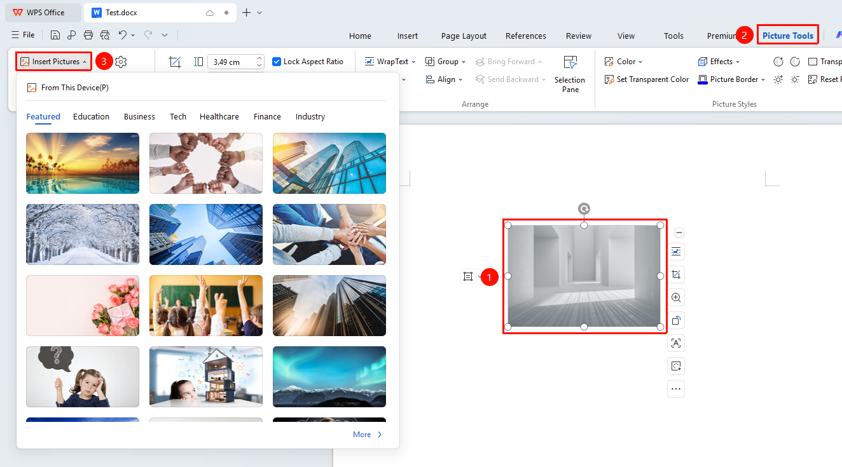The height and width of the screenshot is (467, 842).
Task: Open the layout options icon left of picture
Action: tap(468, 276)
